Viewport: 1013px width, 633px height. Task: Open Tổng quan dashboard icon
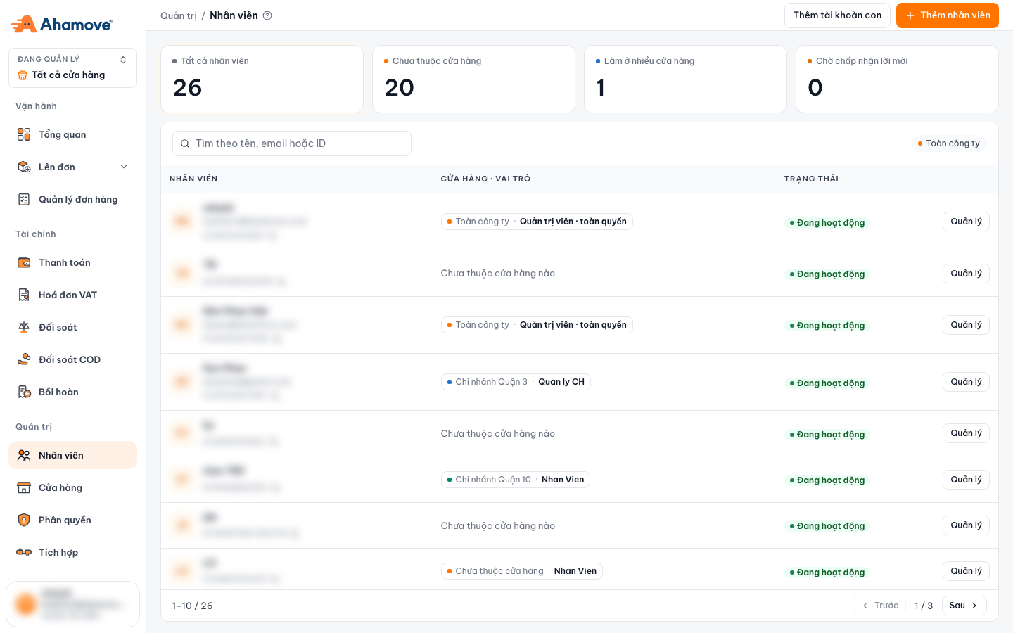[x=24, y=134]
